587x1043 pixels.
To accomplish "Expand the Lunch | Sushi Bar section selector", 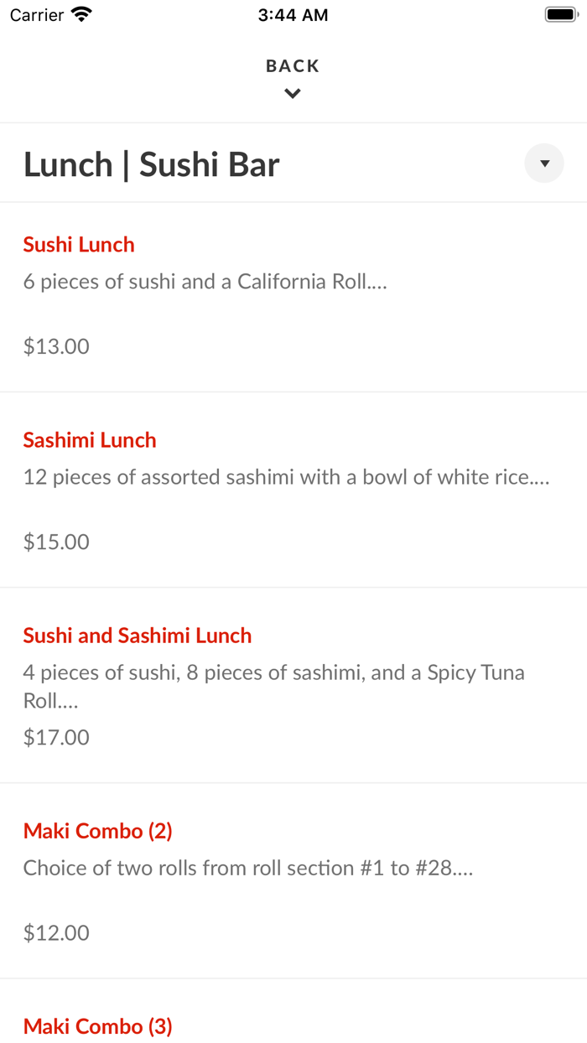I will pyautogui.click(x=544, y=163).
